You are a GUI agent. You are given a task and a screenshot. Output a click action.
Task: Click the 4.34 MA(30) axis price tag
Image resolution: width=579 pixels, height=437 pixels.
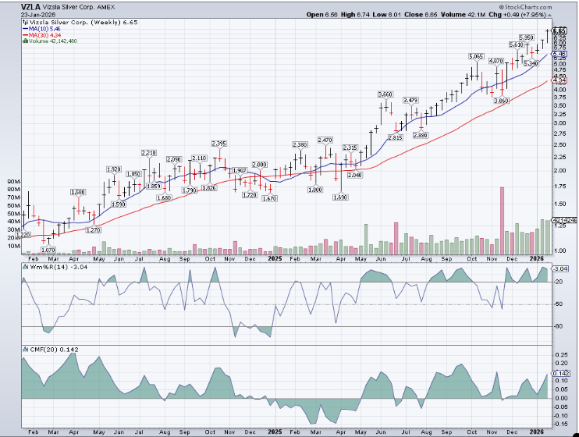tap(559, 80)
